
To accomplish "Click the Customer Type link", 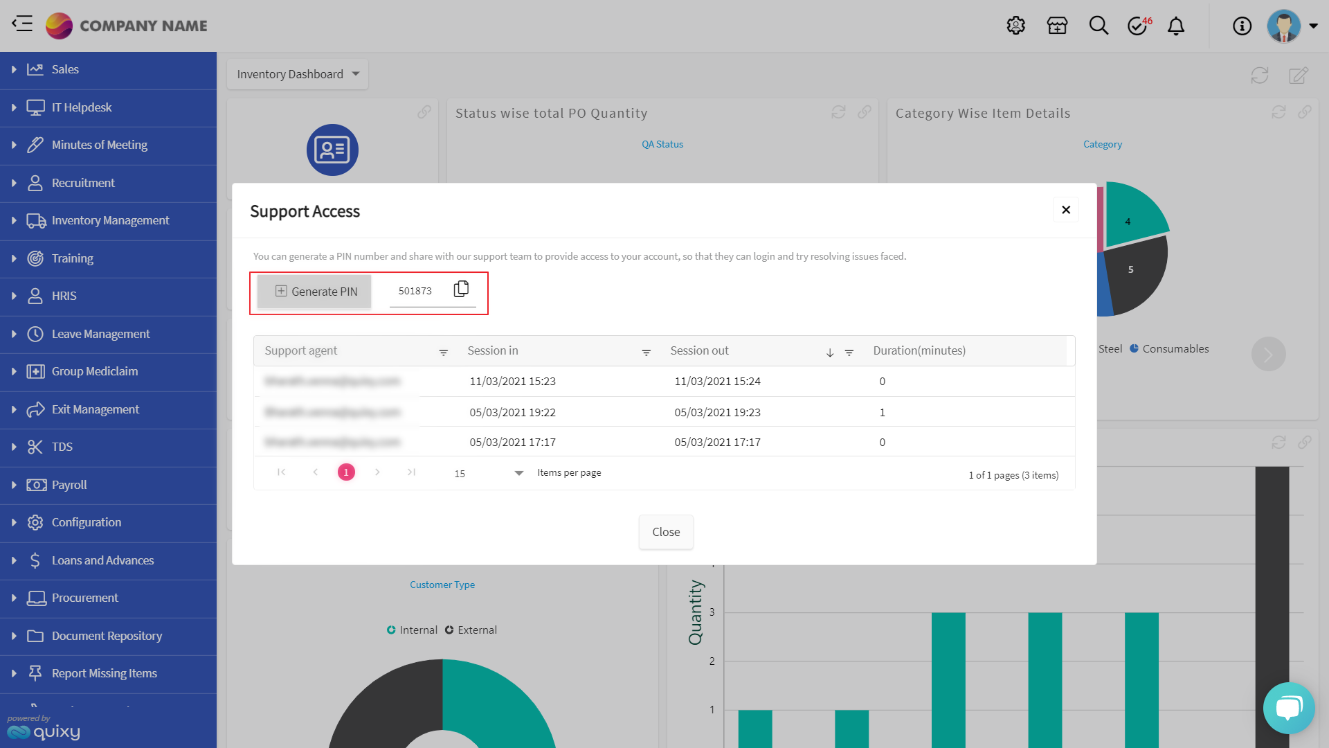I will 442,585.
